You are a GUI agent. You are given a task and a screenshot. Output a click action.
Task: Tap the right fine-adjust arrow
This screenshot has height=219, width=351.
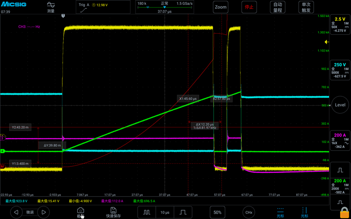coord(43,212)
